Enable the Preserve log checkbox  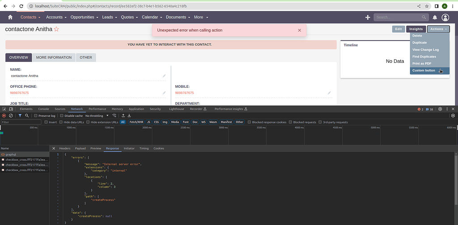coord(36,115)
